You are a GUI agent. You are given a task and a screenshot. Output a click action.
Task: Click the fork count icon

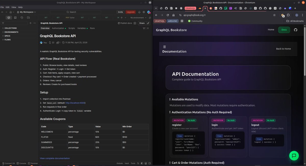tap(144, 28)
